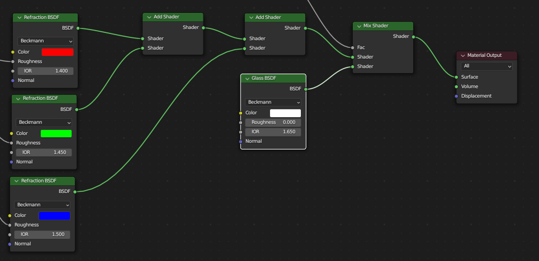Open the Beckmann dropdown in the red Refraction BSDF node
The width and height of the screenshot is (539, 261).
pos(46,41)
